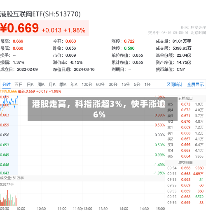Image resolution: width=206 pixels, height=218 pixels.
Task: Click the 09:56 trade with volume 83
Action: click(x=185, y=203)
